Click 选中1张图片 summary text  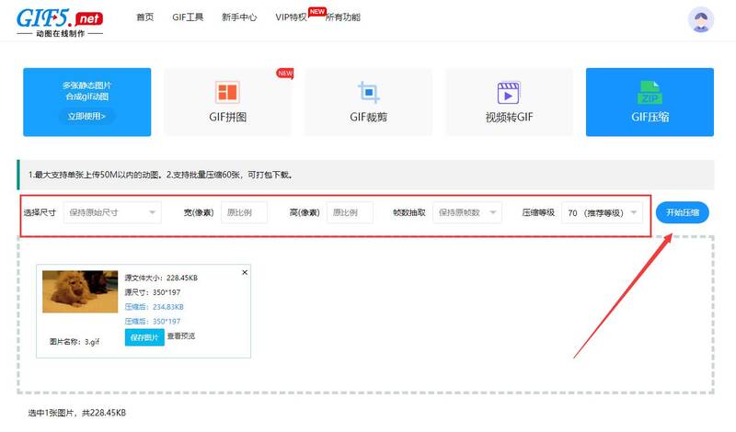77,413
